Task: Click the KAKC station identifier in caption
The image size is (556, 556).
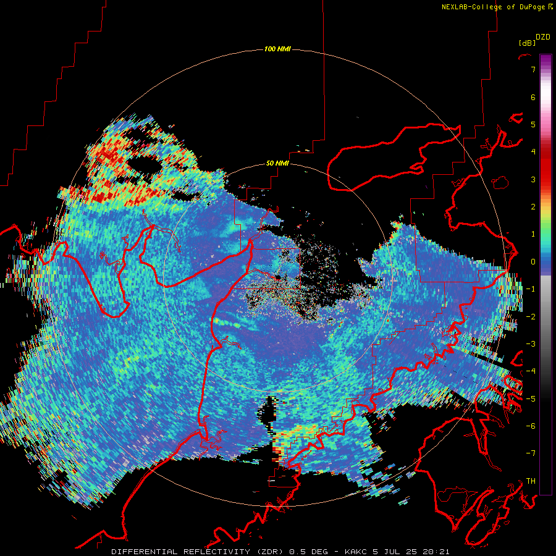Action: coord(356,552)
